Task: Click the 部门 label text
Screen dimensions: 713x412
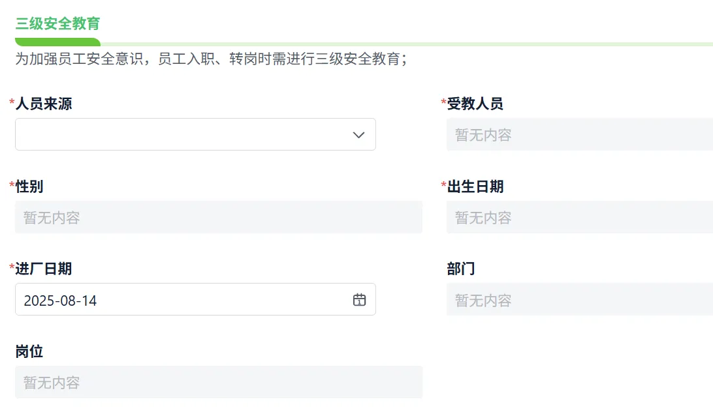Action: pyautogui.click(x=461, y=269)
